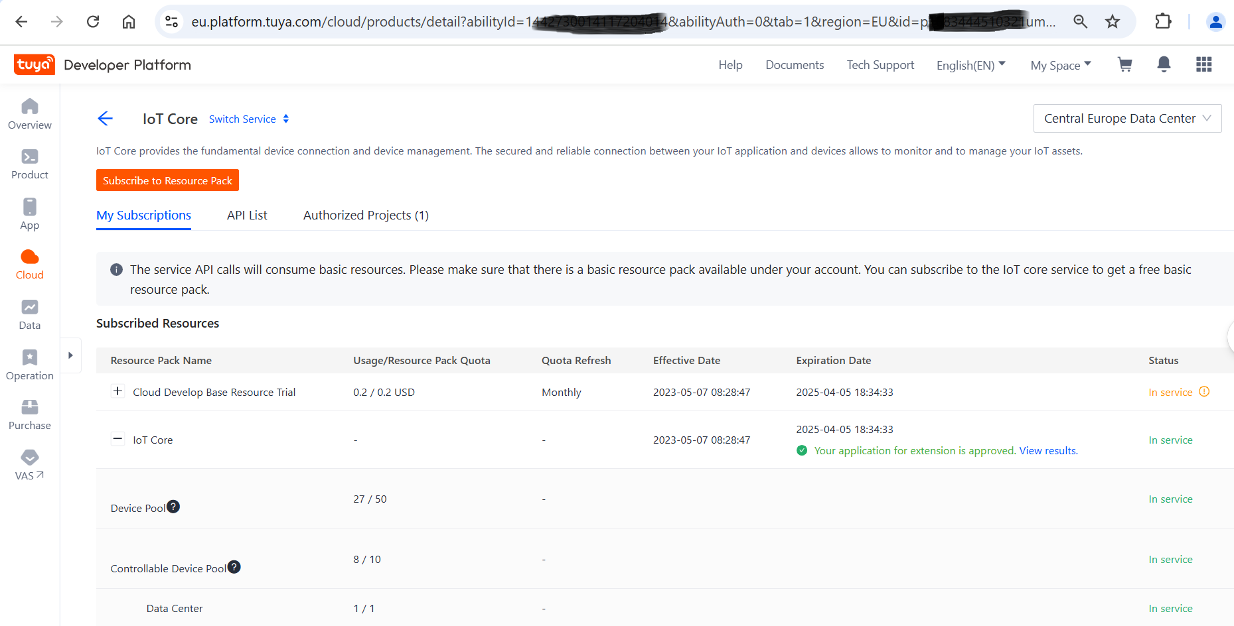Click Subscribe to Resource Pack button

click(167, 180)
